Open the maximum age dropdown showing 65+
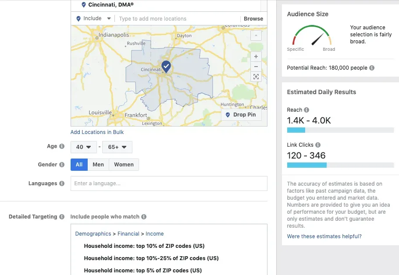Screen dimensions: 399x275 pos(117,147)
